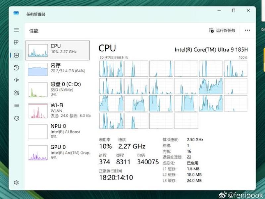The width and height of the screenshot is (265, 199).
Task: Click the last logical processor graph in the top row
Action: [236, 69]
